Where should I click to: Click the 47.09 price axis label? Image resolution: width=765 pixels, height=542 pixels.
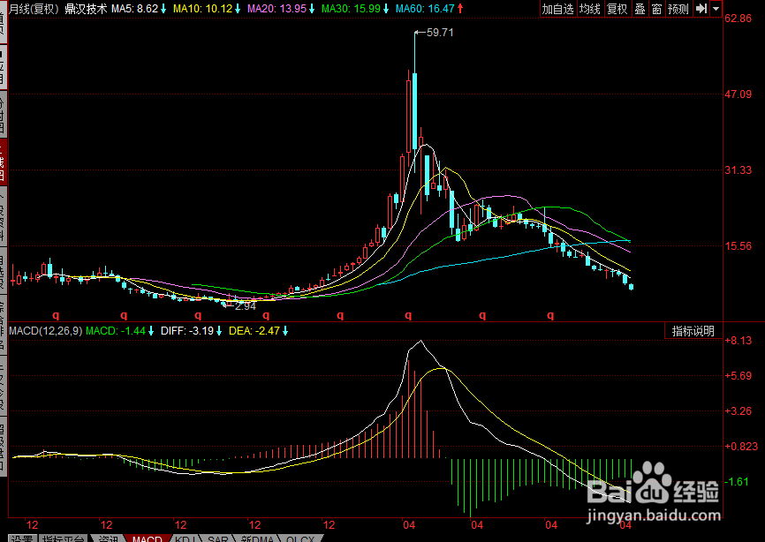pyautogui.click(x=738, y=94)
